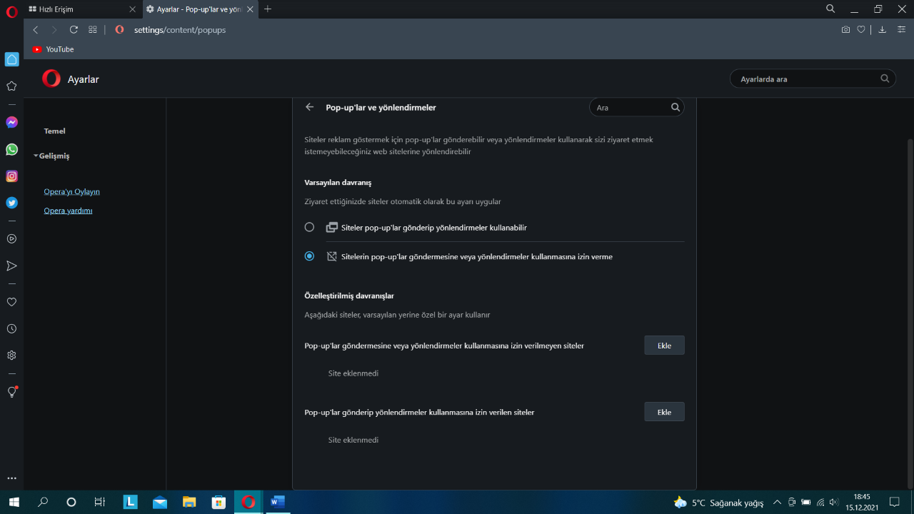
Task: Show hidden system tray icons
Action: click(777, 502)
